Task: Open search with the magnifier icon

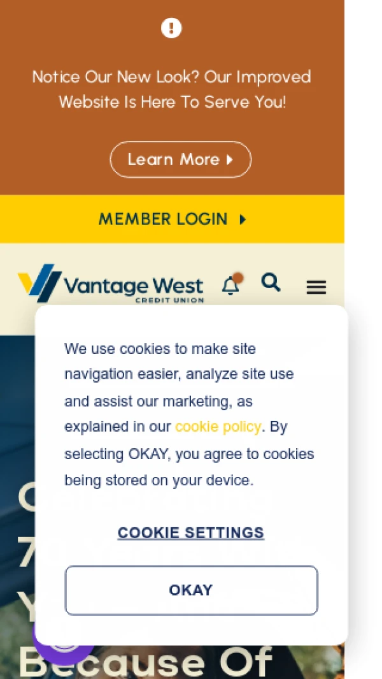Action: 271,283
